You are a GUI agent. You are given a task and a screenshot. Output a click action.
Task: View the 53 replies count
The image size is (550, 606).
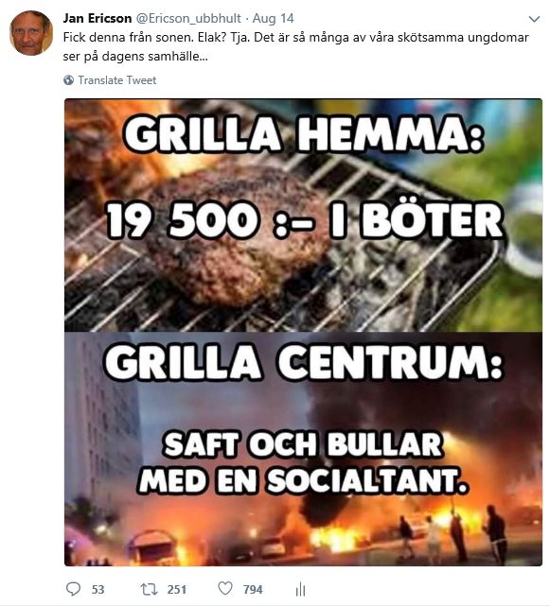[x=98, y=589]
